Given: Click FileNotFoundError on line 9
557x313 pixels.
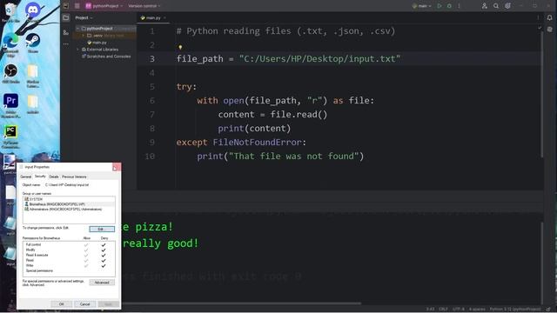Looking at the screenshot, I should coord(258,143).
